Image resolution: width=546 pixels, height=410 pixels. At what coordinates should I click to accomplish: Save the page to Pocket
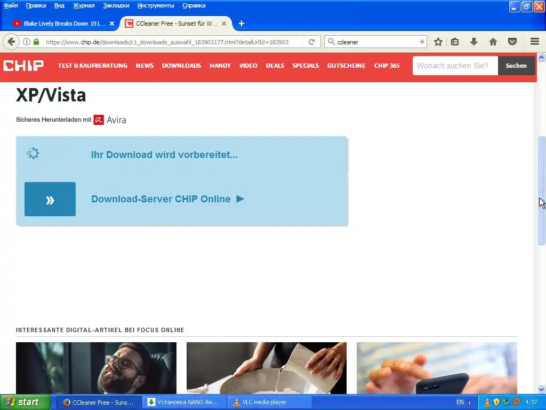(x=512, y=42)
